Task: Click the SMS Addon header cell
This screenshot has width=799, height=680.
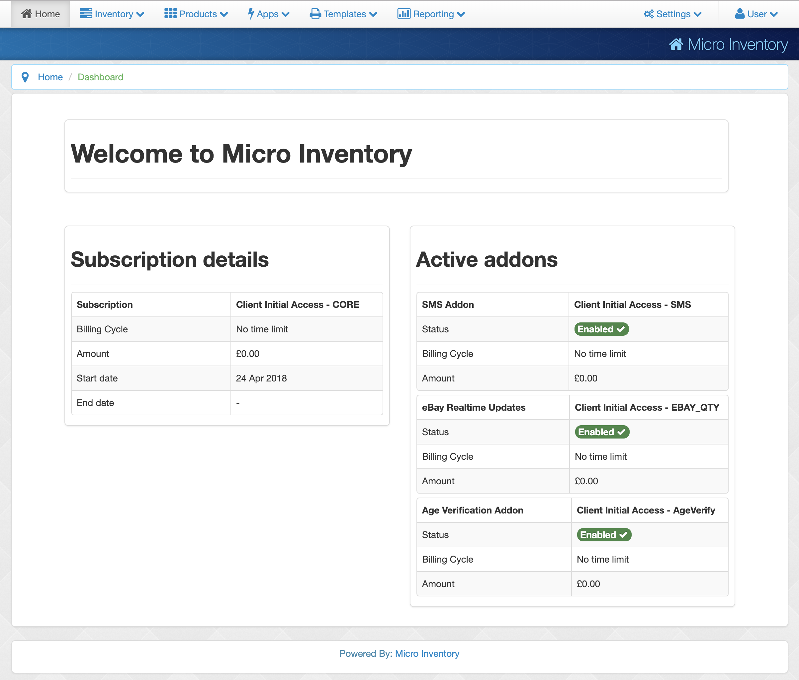Action: click(x=492, y=305)
